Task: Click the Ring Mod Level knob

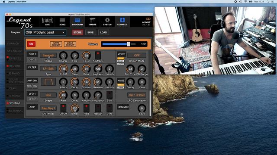Action: click(142, 108)
